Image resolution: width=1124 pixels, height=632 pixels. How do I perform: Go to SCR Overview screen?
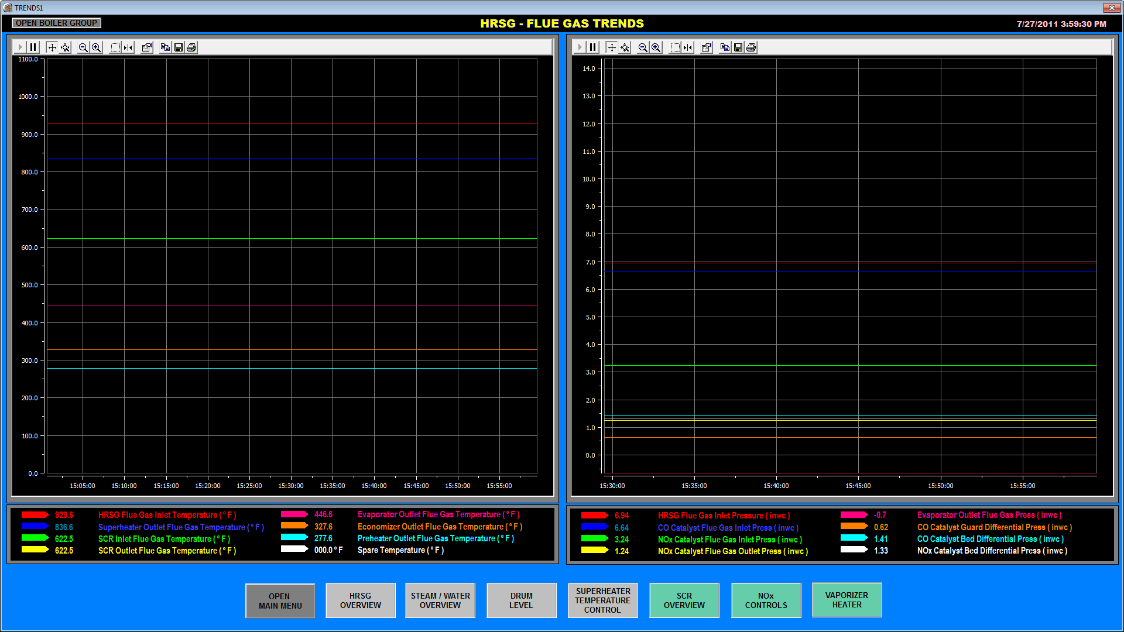[x=684, y=600]
